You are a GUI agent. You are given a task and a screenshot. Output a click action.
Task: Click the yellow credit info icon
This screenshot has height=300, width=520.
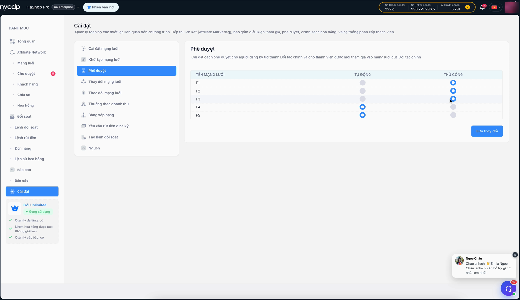[x=468, y=7]
